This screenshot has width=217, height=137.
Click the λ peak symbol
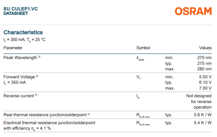click(140, 58)
